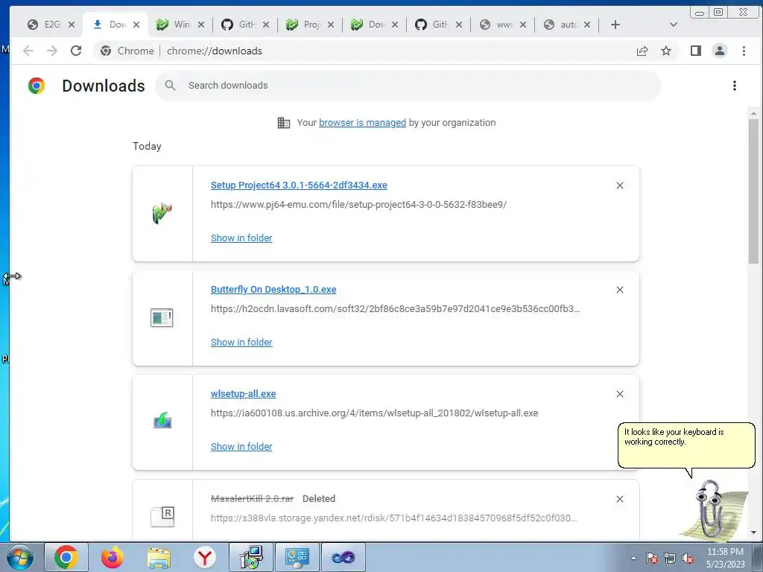Open the Chrome three-dot menu in the toolbar

[744, 51]
